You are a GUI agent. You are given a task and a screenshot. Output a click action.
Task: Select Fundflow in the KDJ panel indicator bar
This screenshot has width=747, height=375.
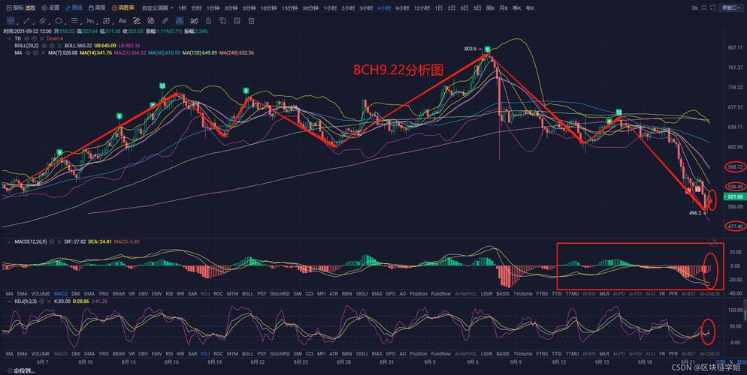click(440, 353)
